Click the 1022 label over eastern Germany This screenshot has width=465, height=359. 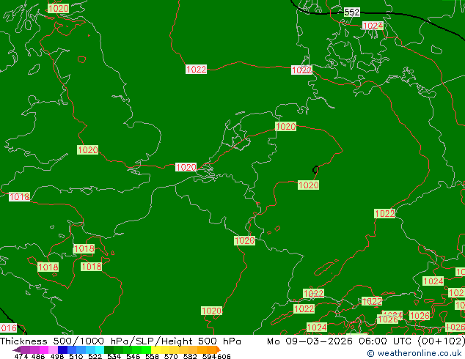[x=384, y=213]
